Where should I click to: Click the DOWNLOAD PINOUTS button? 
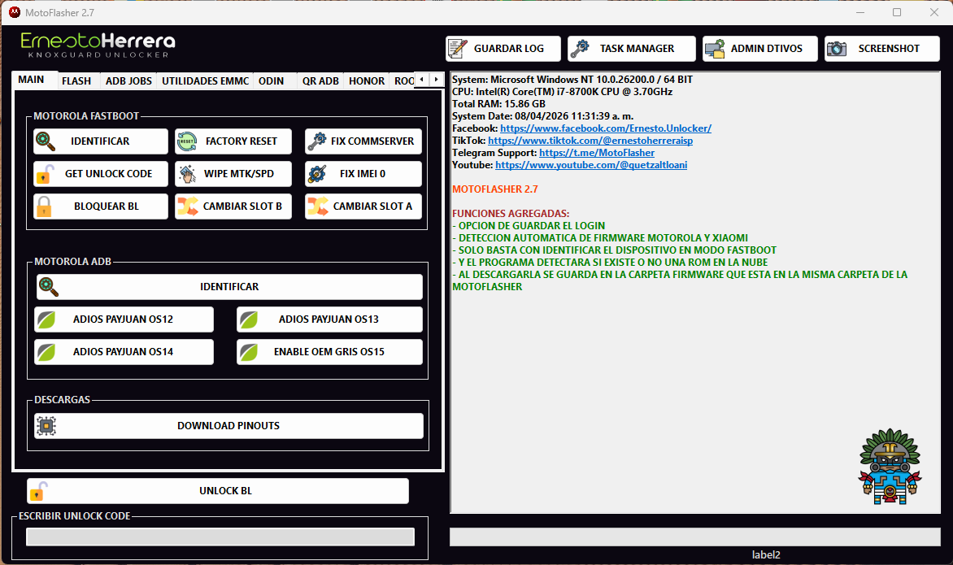[x=228, y=426]
